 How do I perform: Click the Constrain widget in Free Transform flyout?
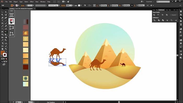(x=12, y=15)
